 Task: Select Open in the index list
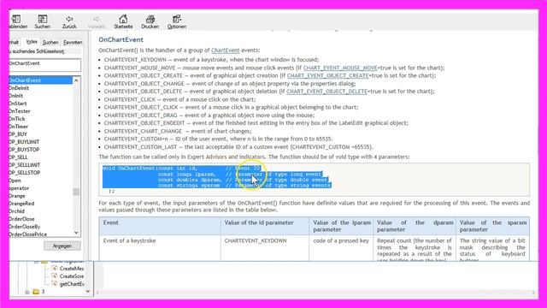(x=15, y=181)
